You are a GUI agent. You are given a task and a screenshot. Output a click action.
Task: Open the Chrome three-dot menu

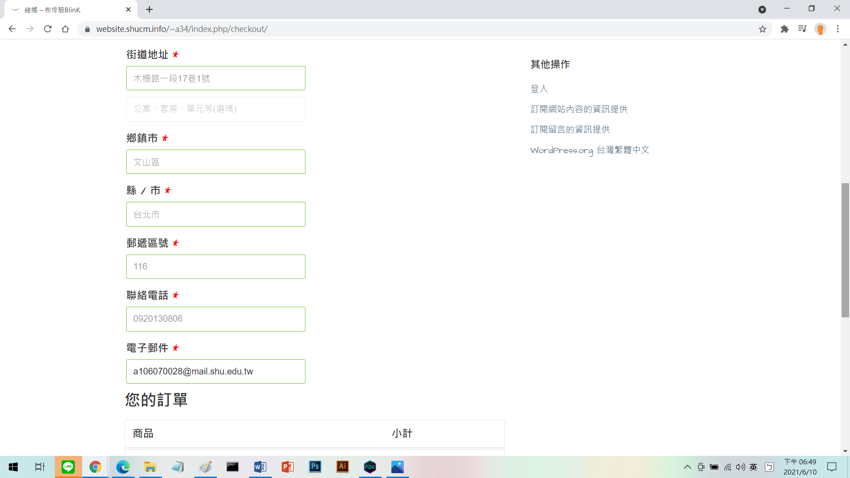coord(838,29)
